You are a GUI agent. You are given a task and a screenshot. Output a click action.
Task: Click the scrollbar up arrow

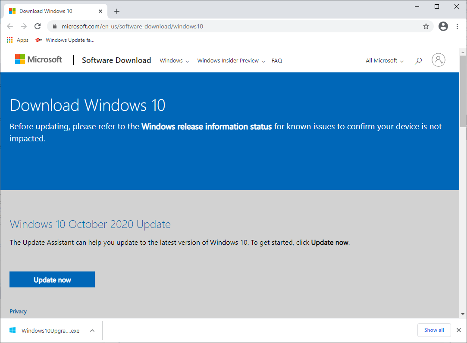[x=463, y=52]
